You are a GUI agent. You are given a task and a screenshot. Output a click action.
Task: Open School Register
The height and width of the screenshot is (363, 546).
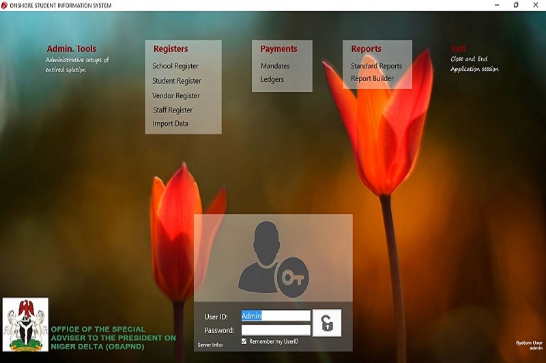175,66
